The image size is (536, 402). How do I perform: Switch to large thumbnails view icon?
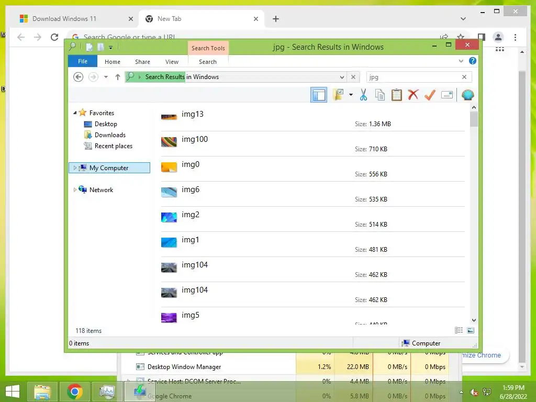(x=471, y=330)
